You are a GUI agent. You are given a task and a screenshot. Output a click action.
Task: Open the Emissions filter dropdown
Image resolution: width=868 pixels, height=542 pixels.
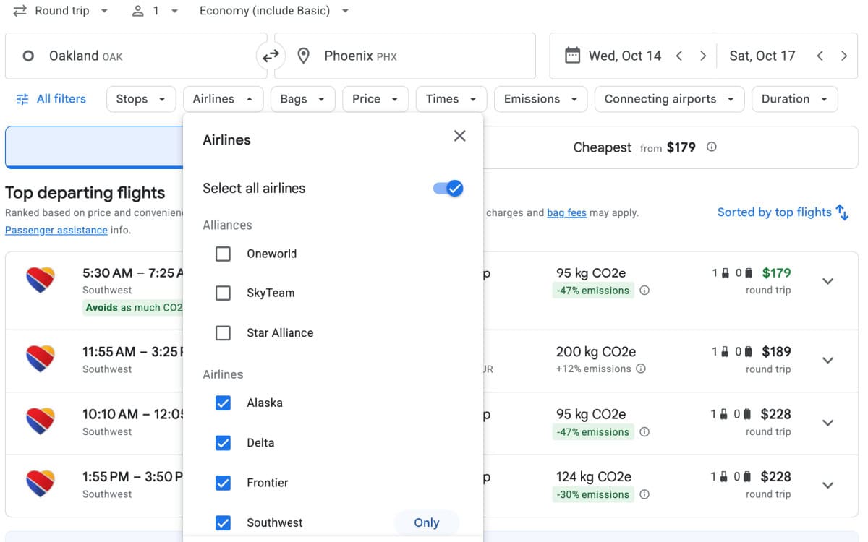click(540, 99)
